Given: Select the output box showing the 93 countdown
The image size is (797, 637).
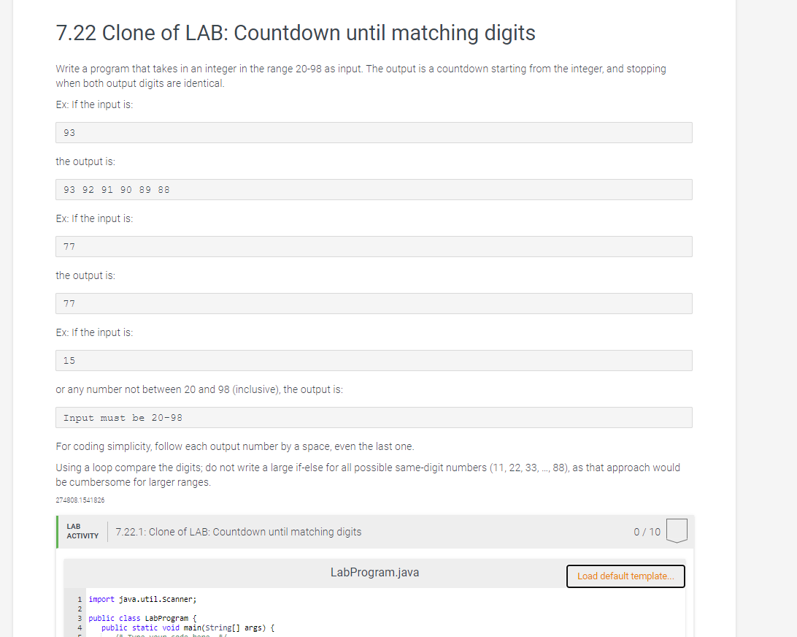Looking at the screenshot, I should click(x=374, y=189).
